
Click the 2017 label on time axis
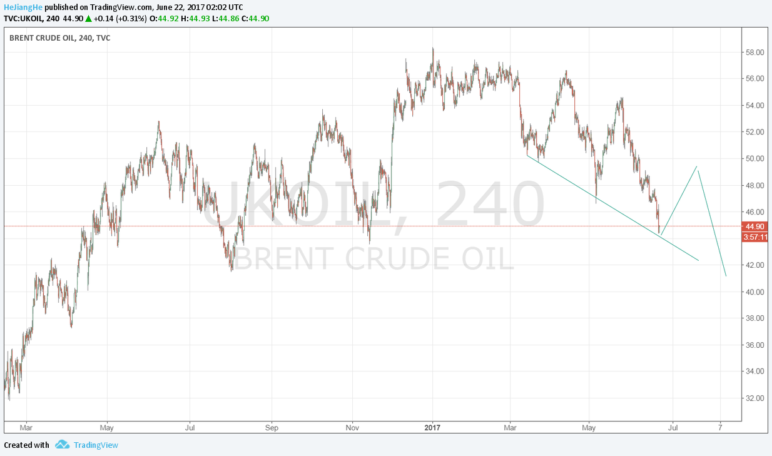[432, 428]
